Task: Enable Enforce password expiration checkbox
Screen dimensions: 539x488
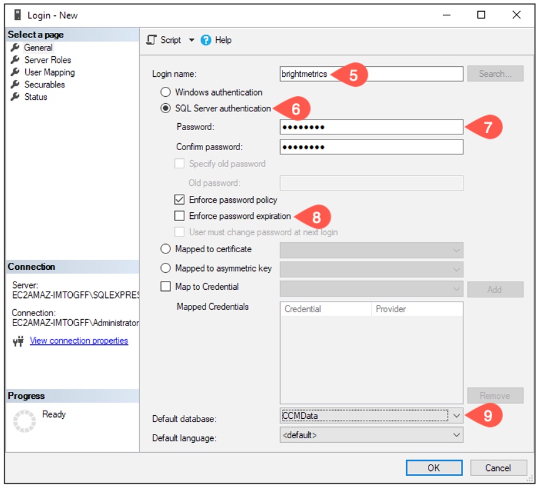Action: click(x=180, y=216)
